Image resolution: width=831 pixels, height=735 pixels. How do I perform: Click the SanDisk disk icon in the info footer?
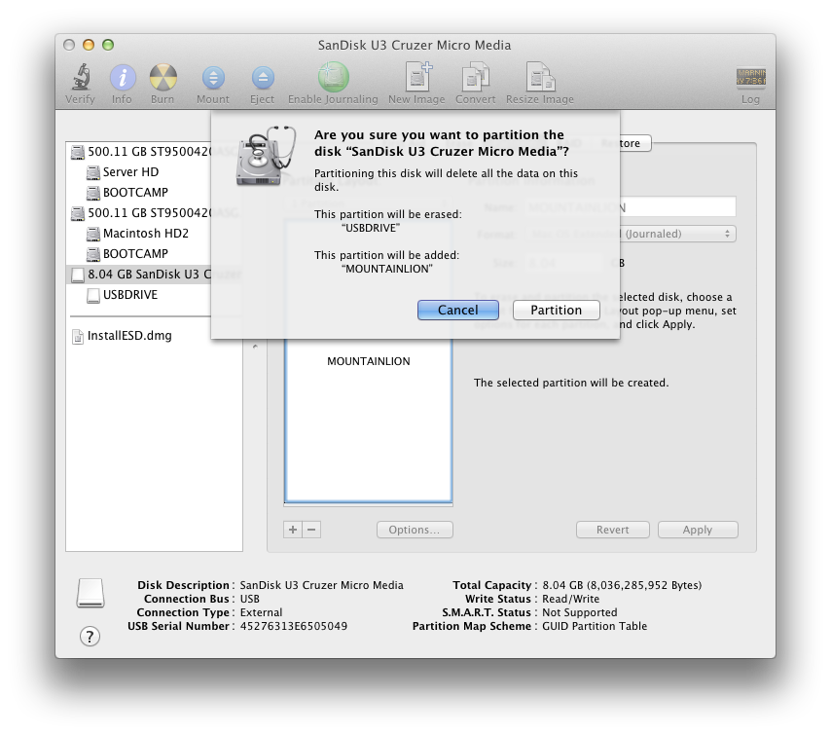click(x=90, y=592)
